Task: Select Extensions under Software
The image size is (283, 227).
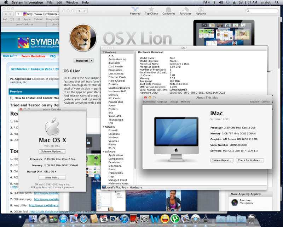Action: tap(115, 166)
